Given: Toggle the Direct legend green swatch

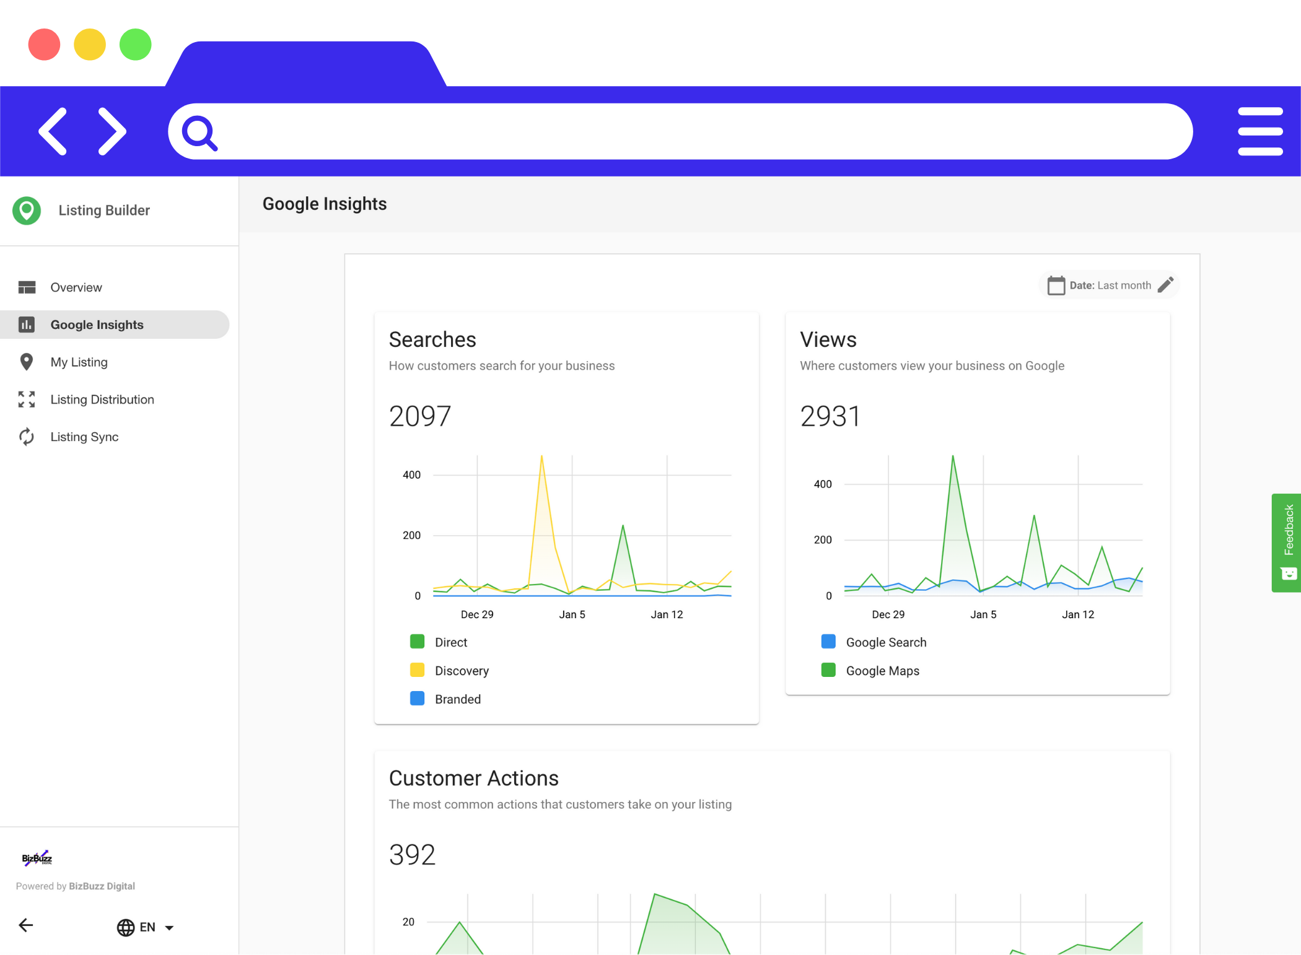Looking at the screenshot, I should tap(418, 642).
